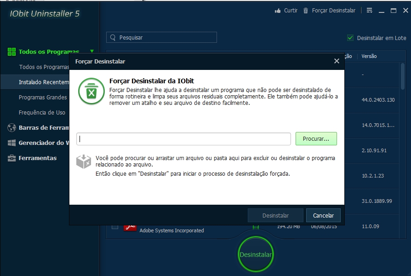
Task: Select version 11.0.09 cell
Action: click(371, 226)
